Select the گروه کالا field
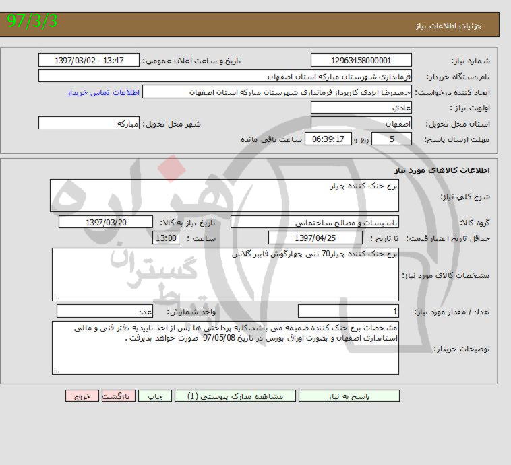Viewport: 511px width, 465px height. (315, 222)
